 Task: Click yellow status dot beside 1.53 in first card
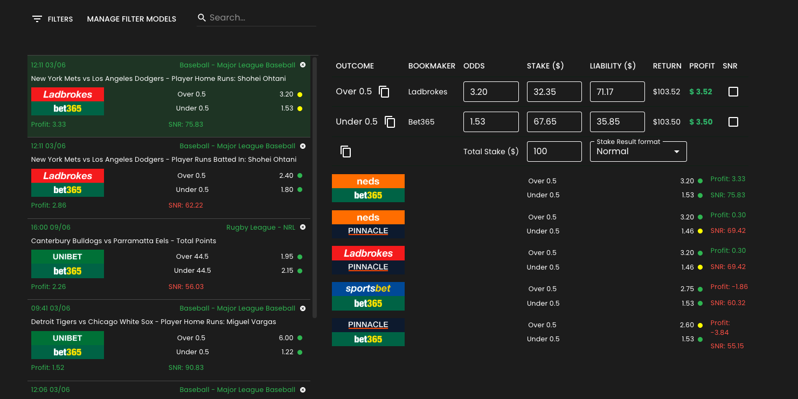coord(300,108)
